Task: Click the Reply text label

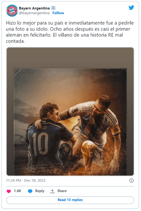Action: point(40,191)
